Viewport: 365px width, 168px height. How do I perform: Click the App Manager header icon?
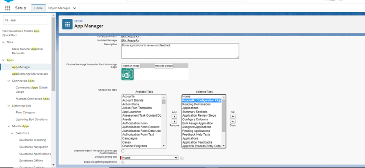point(67,24)
